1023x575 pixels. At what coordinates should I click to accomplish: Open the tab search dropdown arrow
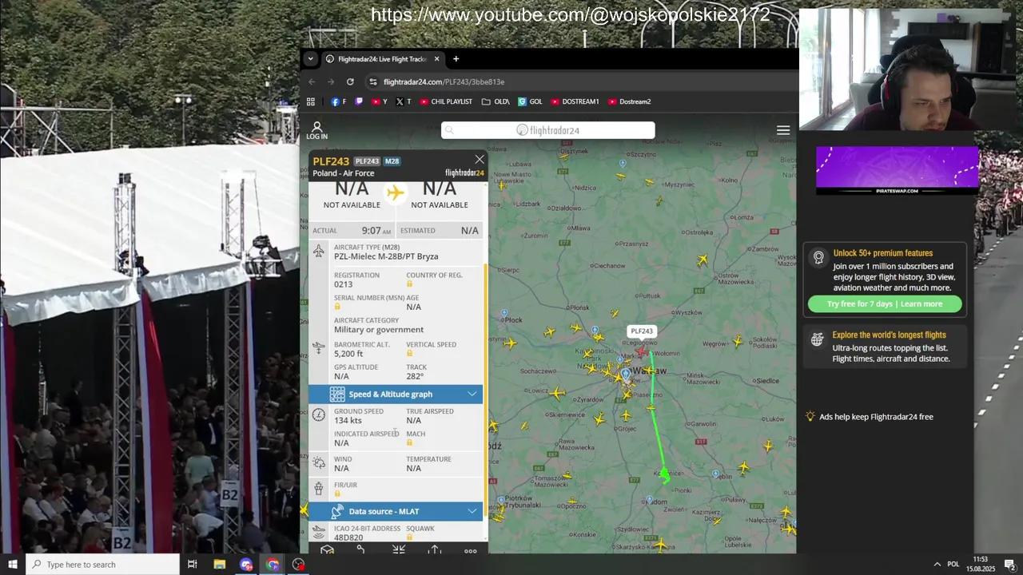310,58
